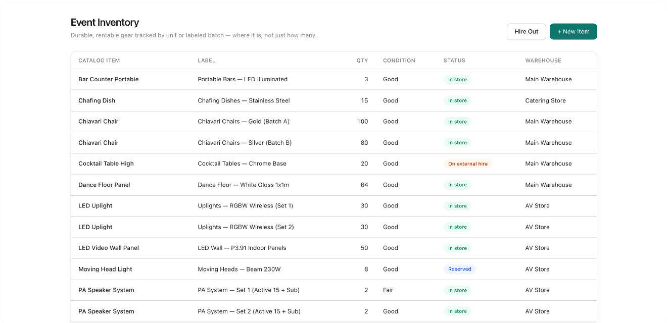The image size is (668, 323).
Task: Open the Chafing Dish row
Action: (x=333, y=100)
